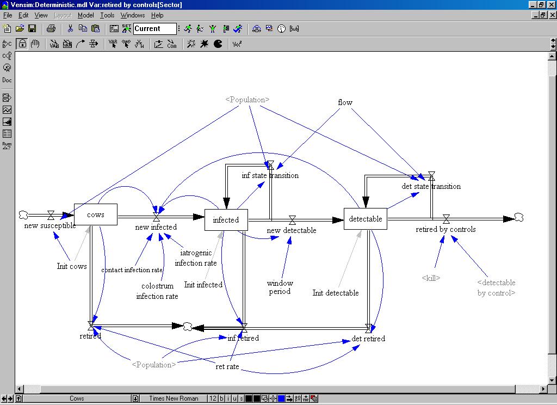Viewport: 557px width, 405px height.
Task: Open the Table analysis tool
Action: tap(7, 133)
